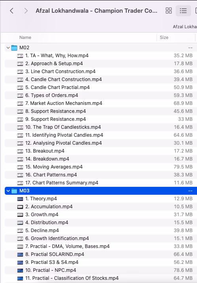Click file icon of 15. Moving Averages.mp4

tap(20, 167)
